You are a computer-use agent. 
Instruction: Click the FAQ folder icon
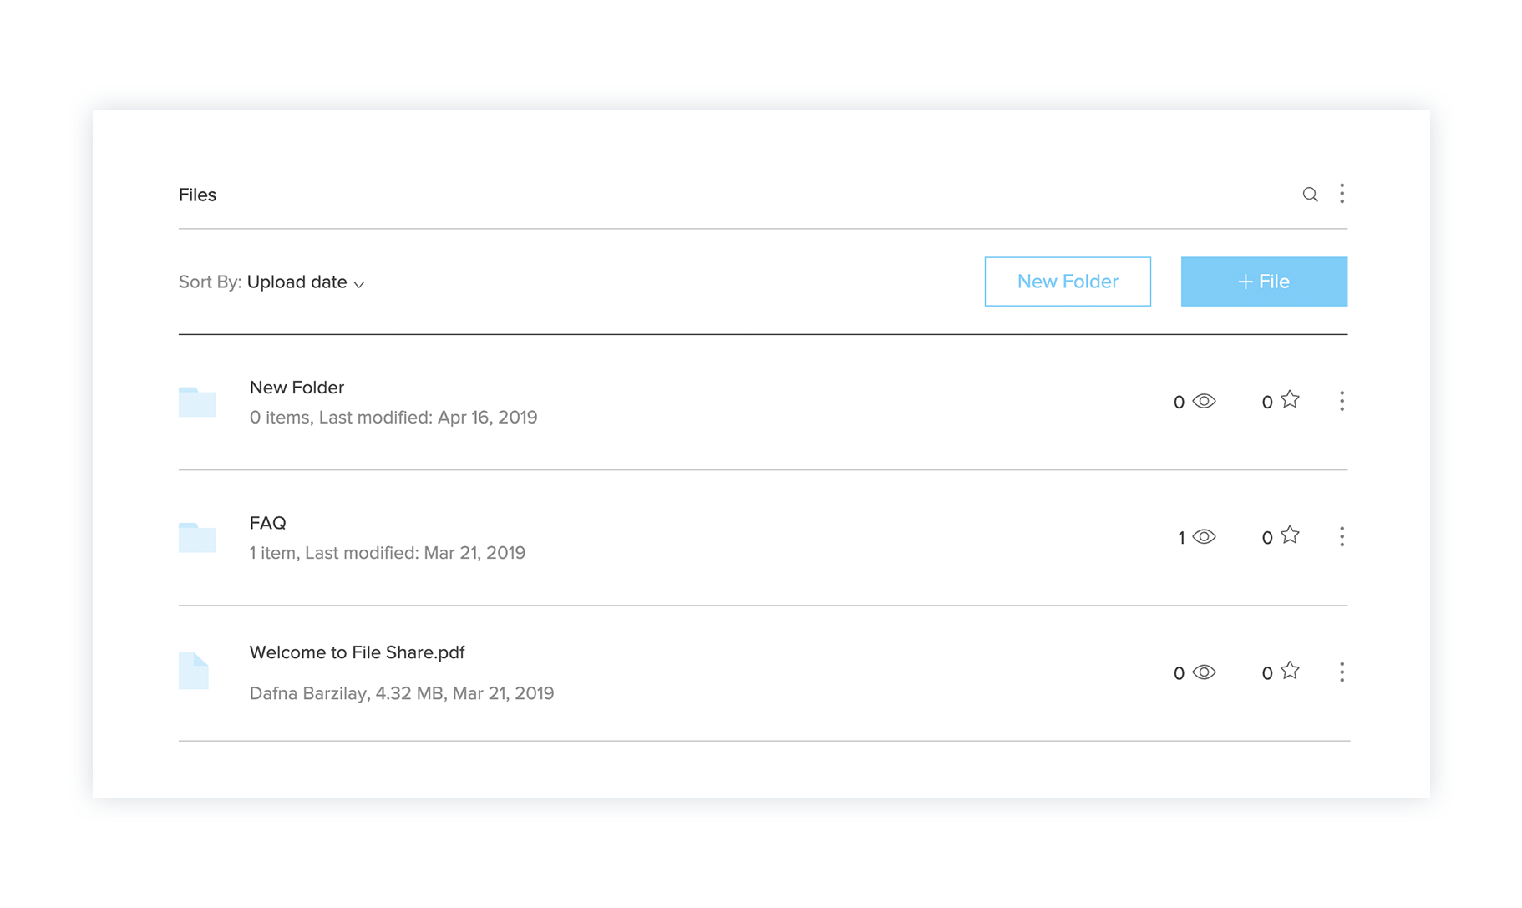197,537
